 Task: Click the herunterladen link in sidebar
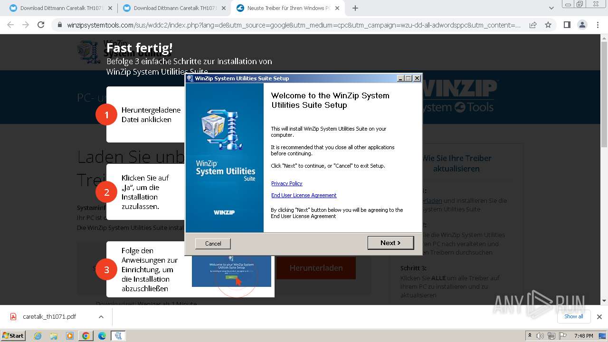coord(432,200)
